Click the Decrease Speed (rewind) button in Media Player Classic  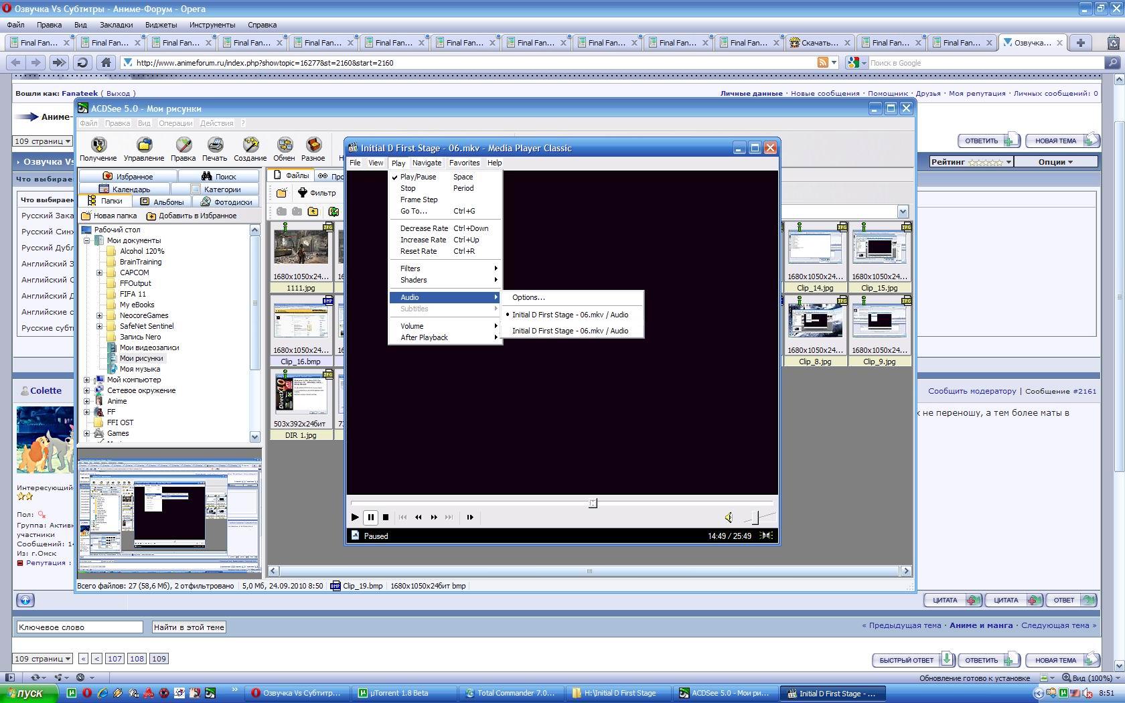[419, 517]
